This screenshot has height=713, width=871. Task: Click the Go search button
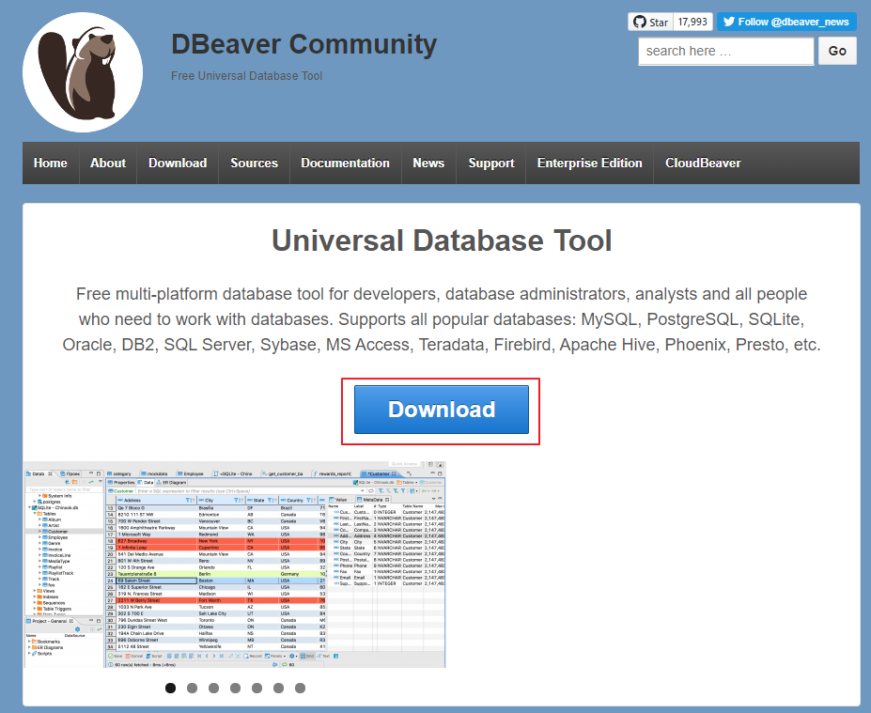pyautogui.click(x=837, y=51)
